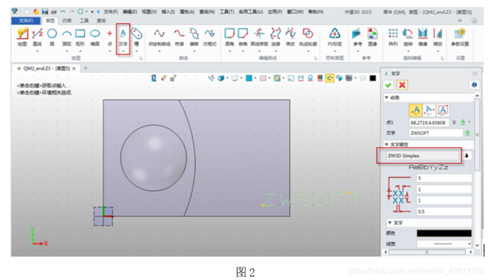Click the field showing 0.5
The width and height of the screenshot is (489, 280).
pos(444,212)
